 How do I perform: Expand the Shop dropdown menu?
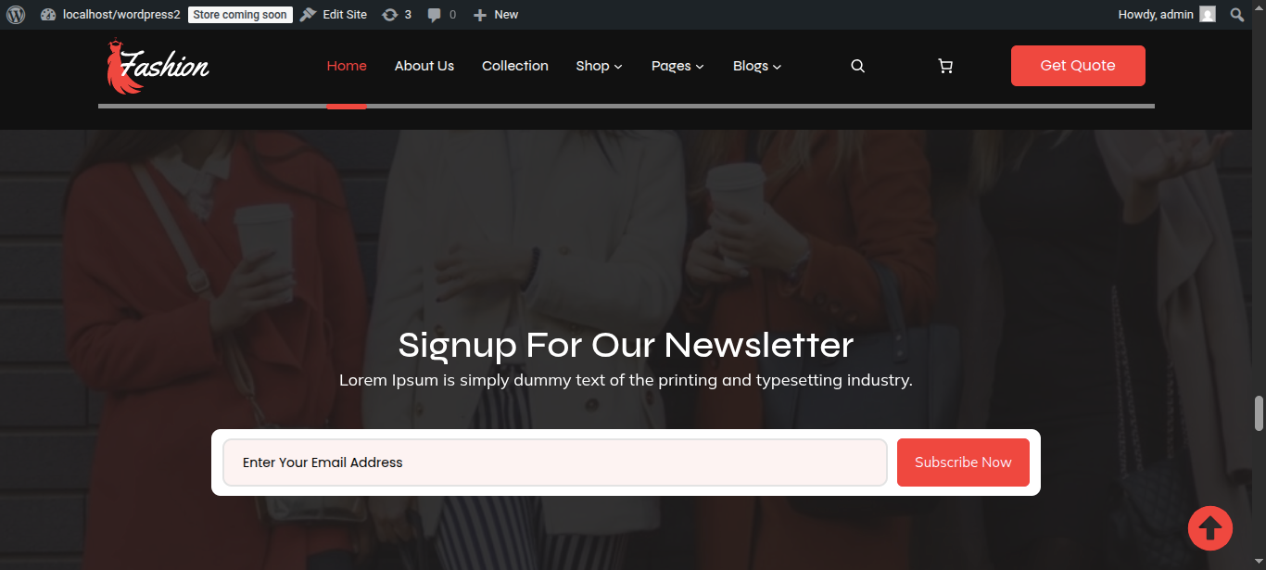pos(599,66)
